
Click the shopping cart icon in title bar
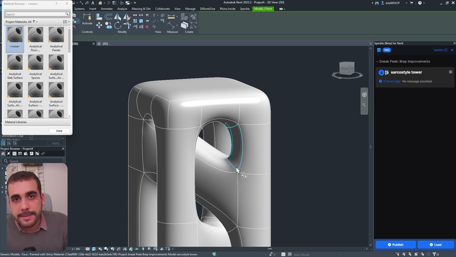pos(411,3)
